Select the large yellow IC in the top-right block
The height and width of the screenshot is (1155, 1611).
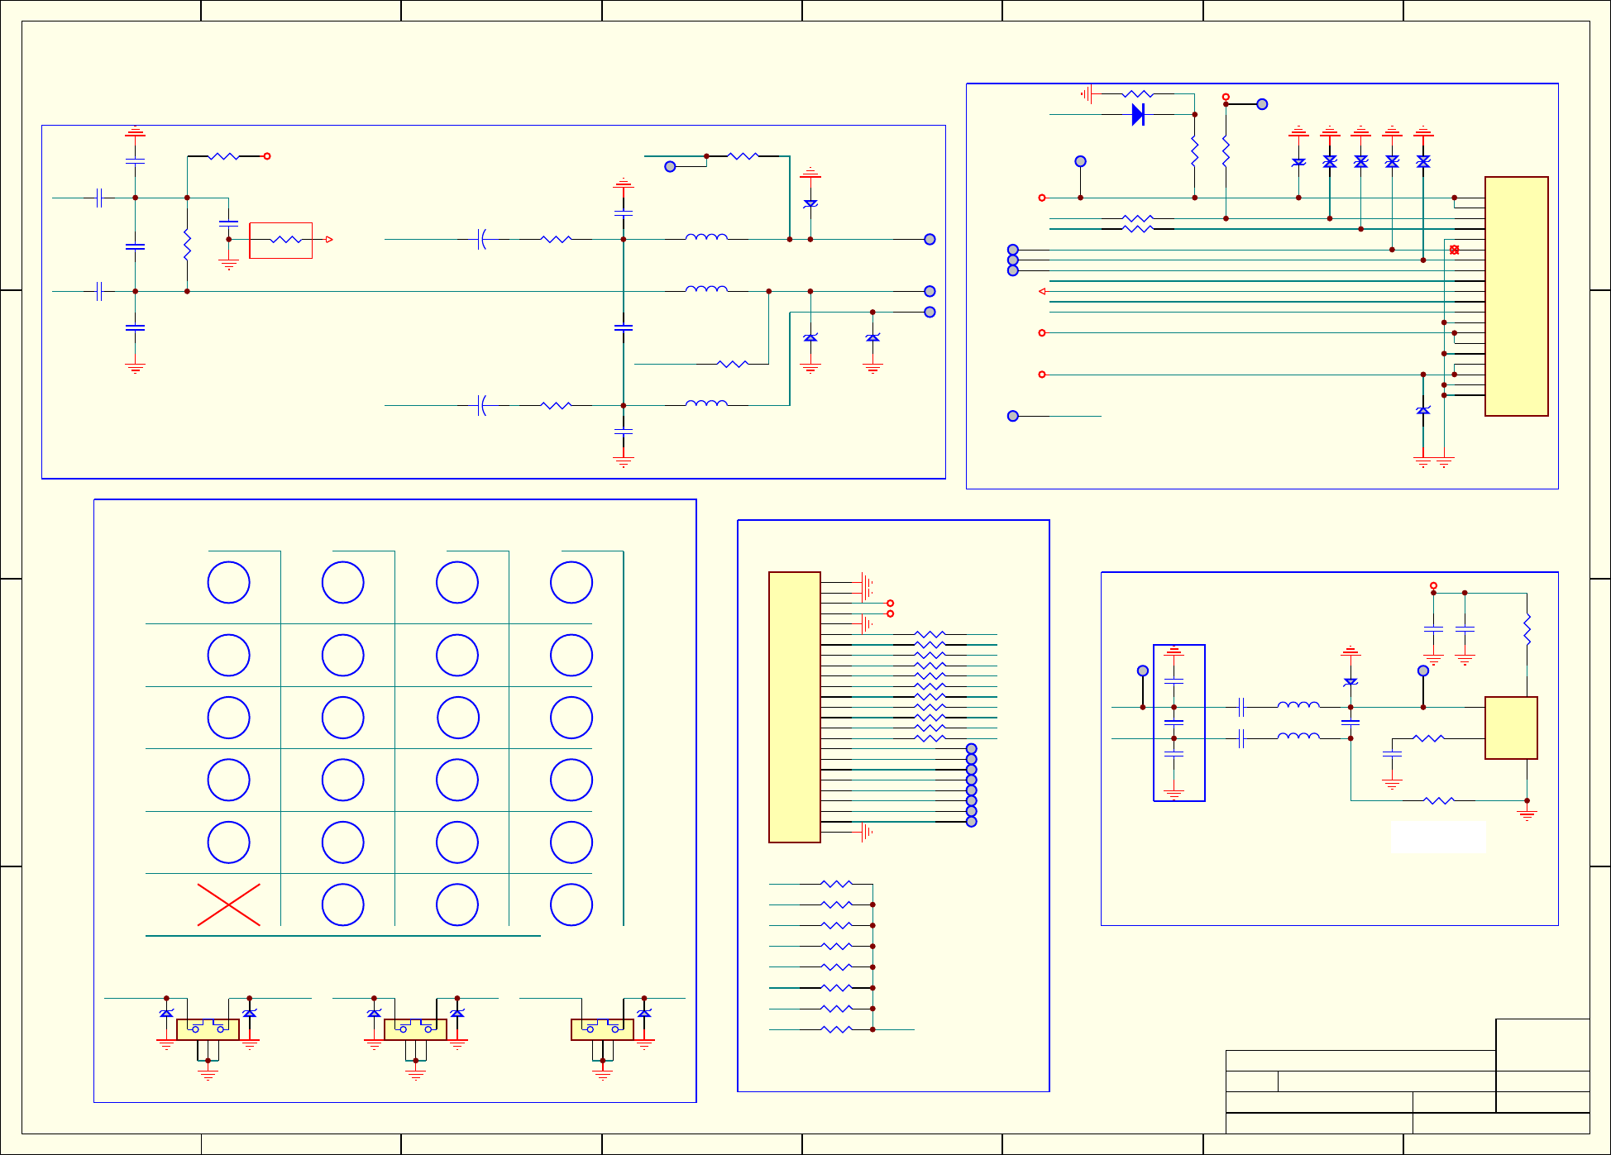click(1516, 296)
